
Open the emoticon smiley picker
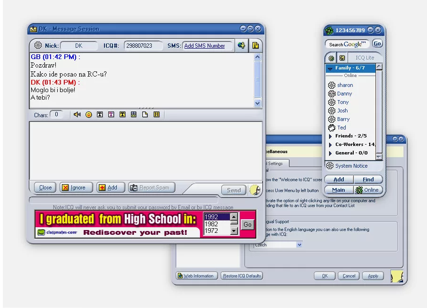click(x=89, y=114)
